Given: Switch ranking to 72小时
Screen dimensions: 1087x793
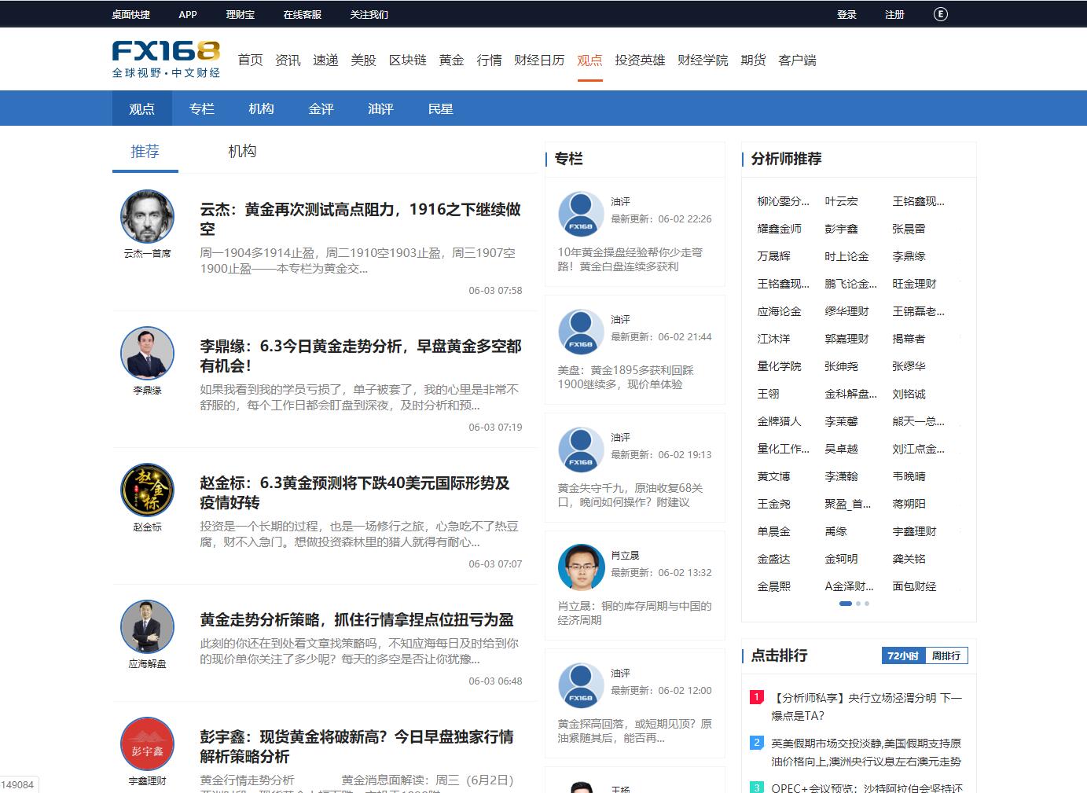Looking at the screenshot, I should (x=902, y=655).
